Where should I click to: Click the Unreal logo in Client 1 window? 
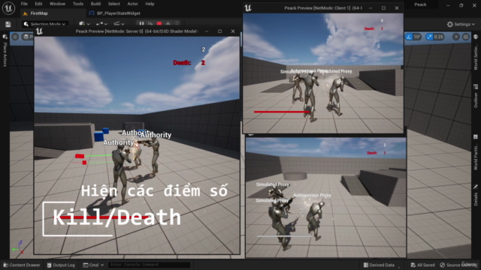click(248, 8)
